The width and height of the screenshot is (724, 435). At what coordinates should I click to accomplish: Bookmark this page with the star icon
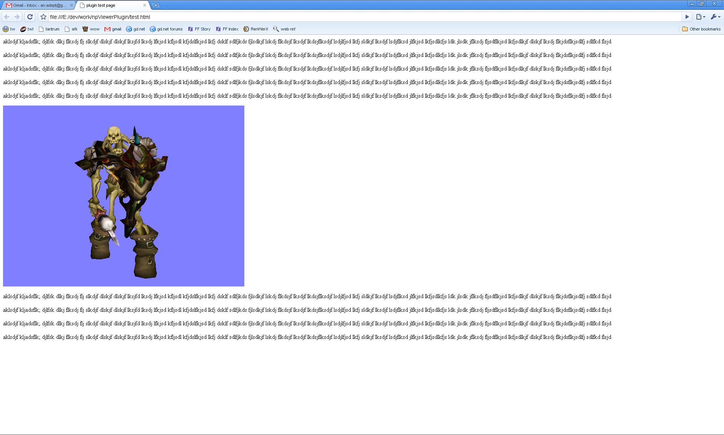tap(43, 17)
